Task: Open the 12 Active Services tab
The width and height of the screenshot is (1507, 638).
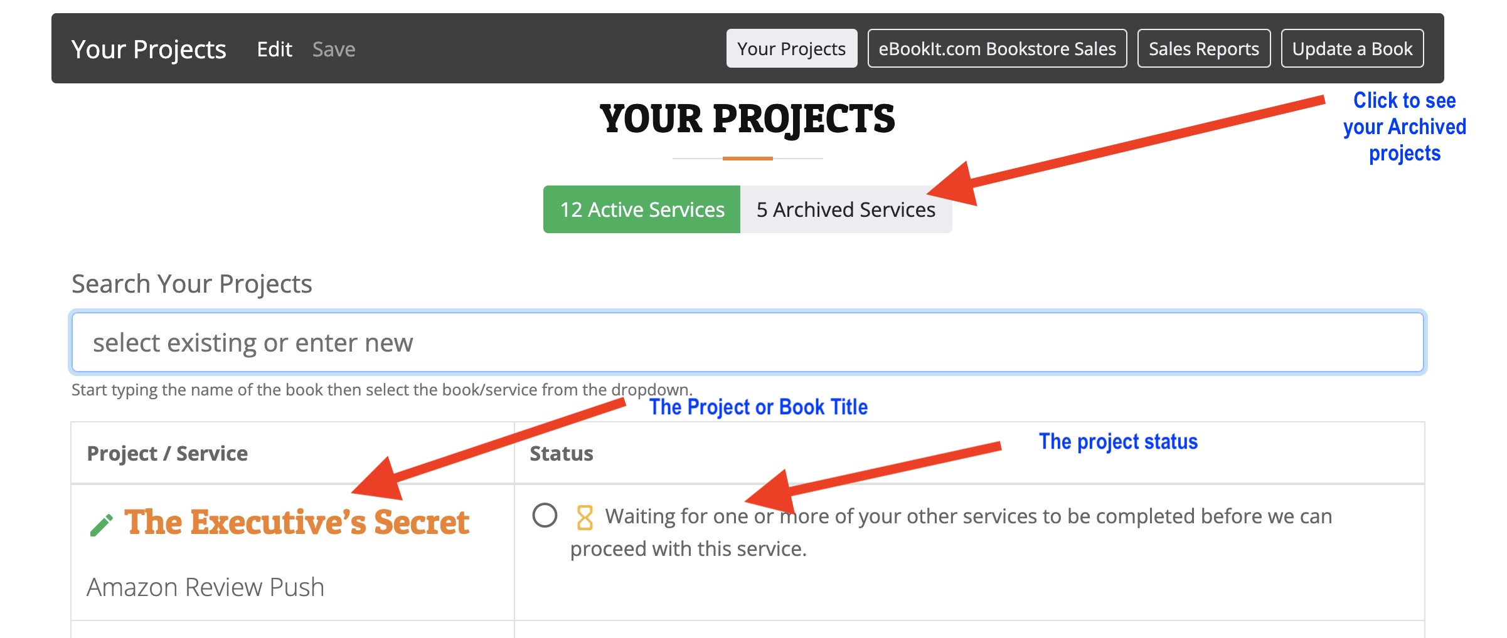Action: [642, 209]
